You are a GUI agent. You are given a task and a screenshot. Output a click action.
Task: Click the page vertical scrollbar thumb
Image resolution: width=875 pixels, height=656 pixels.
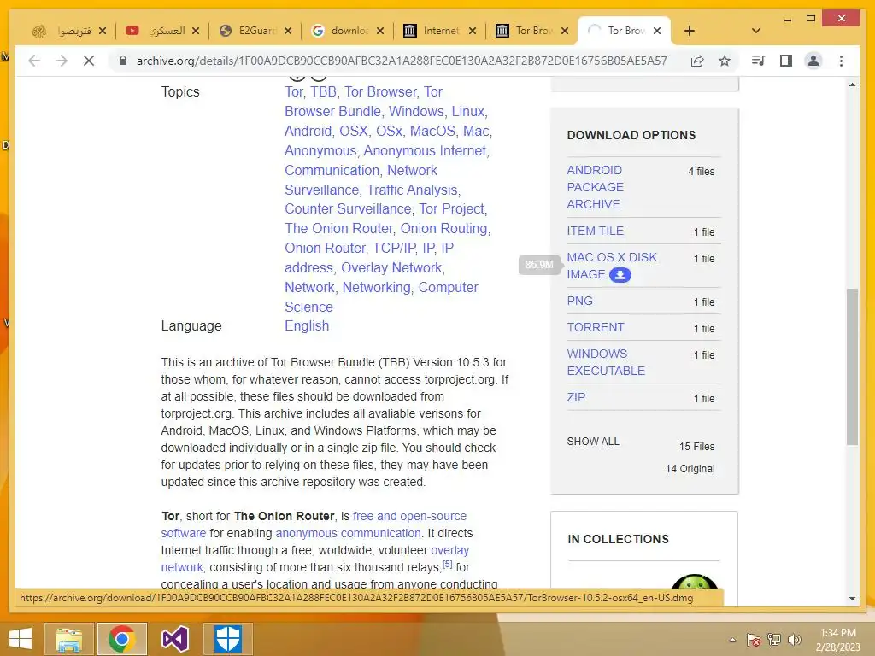point(852,366)
